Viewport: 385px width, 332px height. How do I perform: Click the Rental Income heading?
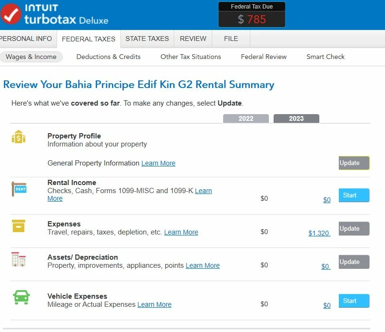click(x=72, y=183)
